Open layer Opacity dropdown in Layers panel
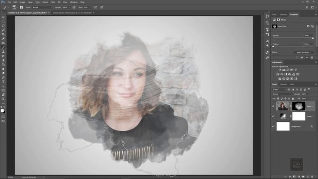 pyautogui.click(x=308, y=94)
